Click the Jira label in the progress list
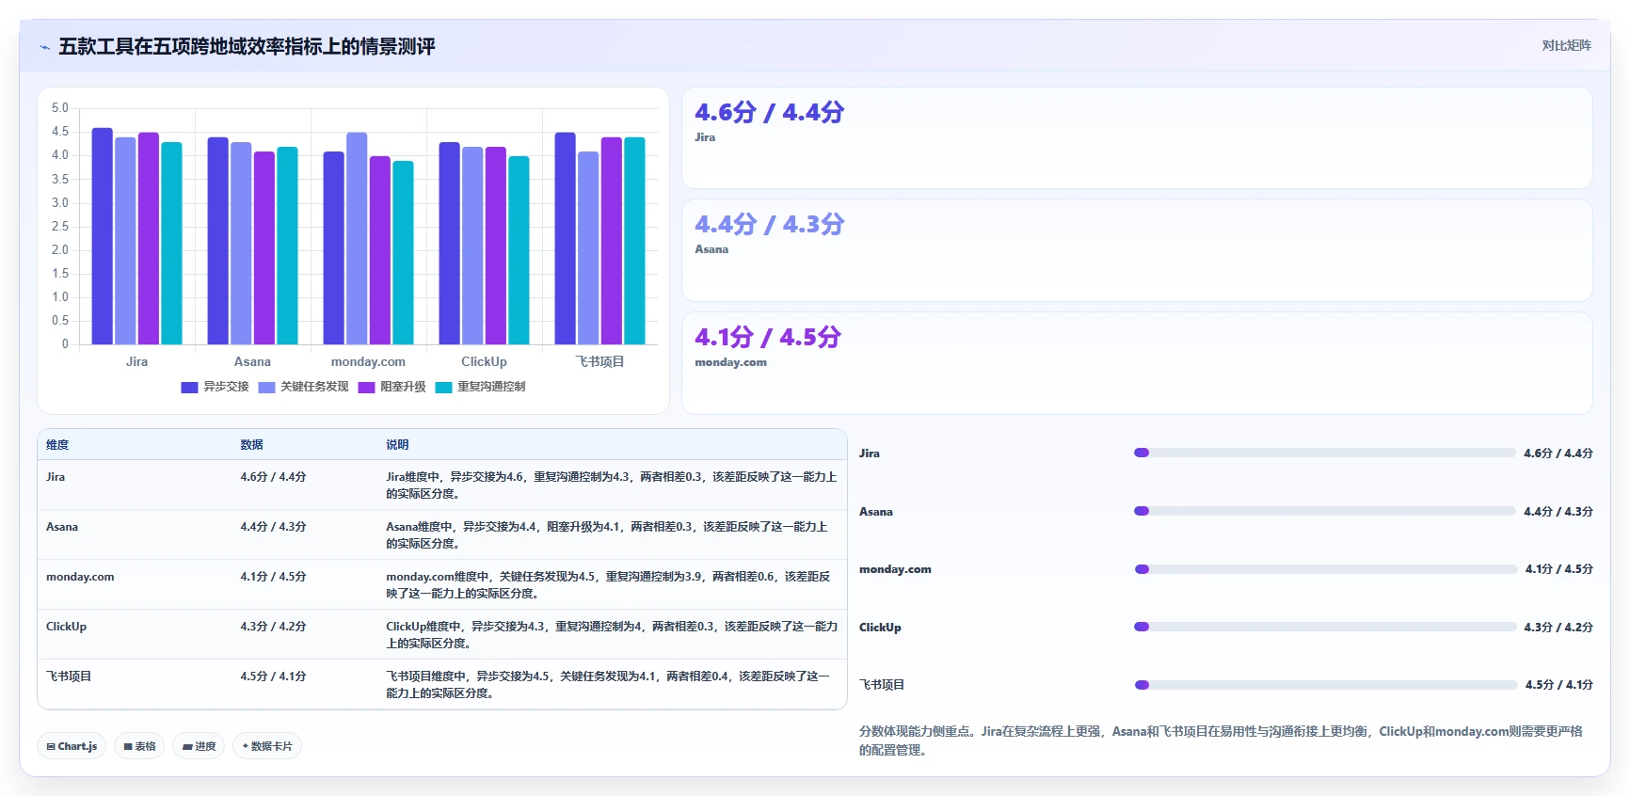Screen dimensions: 1630x796 pyautogui.click(x=870, y=454)
